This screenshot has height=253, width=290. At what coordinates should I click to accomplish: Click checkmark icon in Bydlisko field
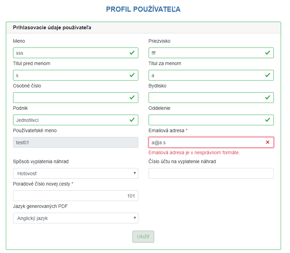pos(268,98)
